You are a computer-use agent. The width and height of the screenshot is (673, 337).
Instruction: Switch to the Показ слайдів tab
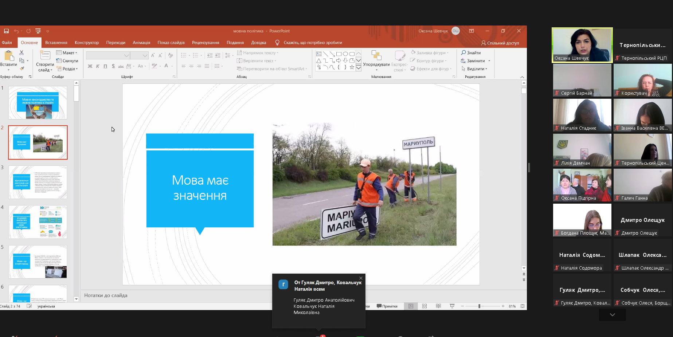(171, 43)
